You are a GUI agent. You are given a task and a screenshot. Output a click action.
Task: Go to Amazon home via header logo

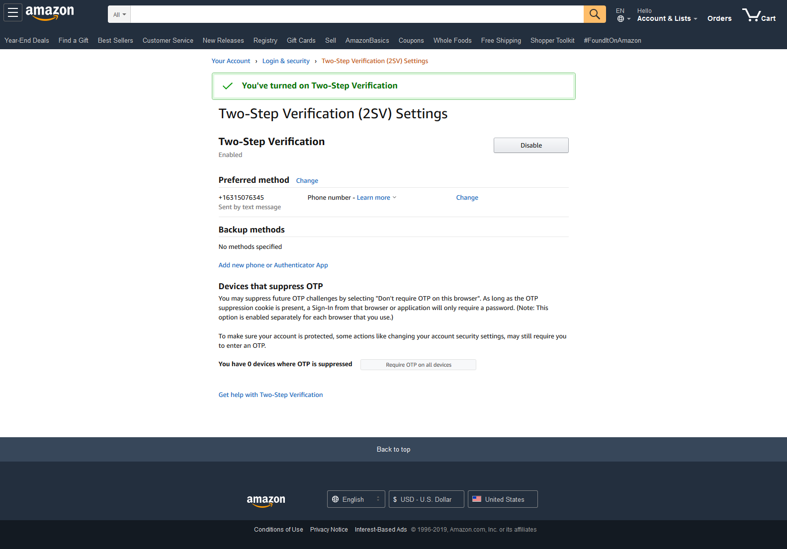coord(50,13)
